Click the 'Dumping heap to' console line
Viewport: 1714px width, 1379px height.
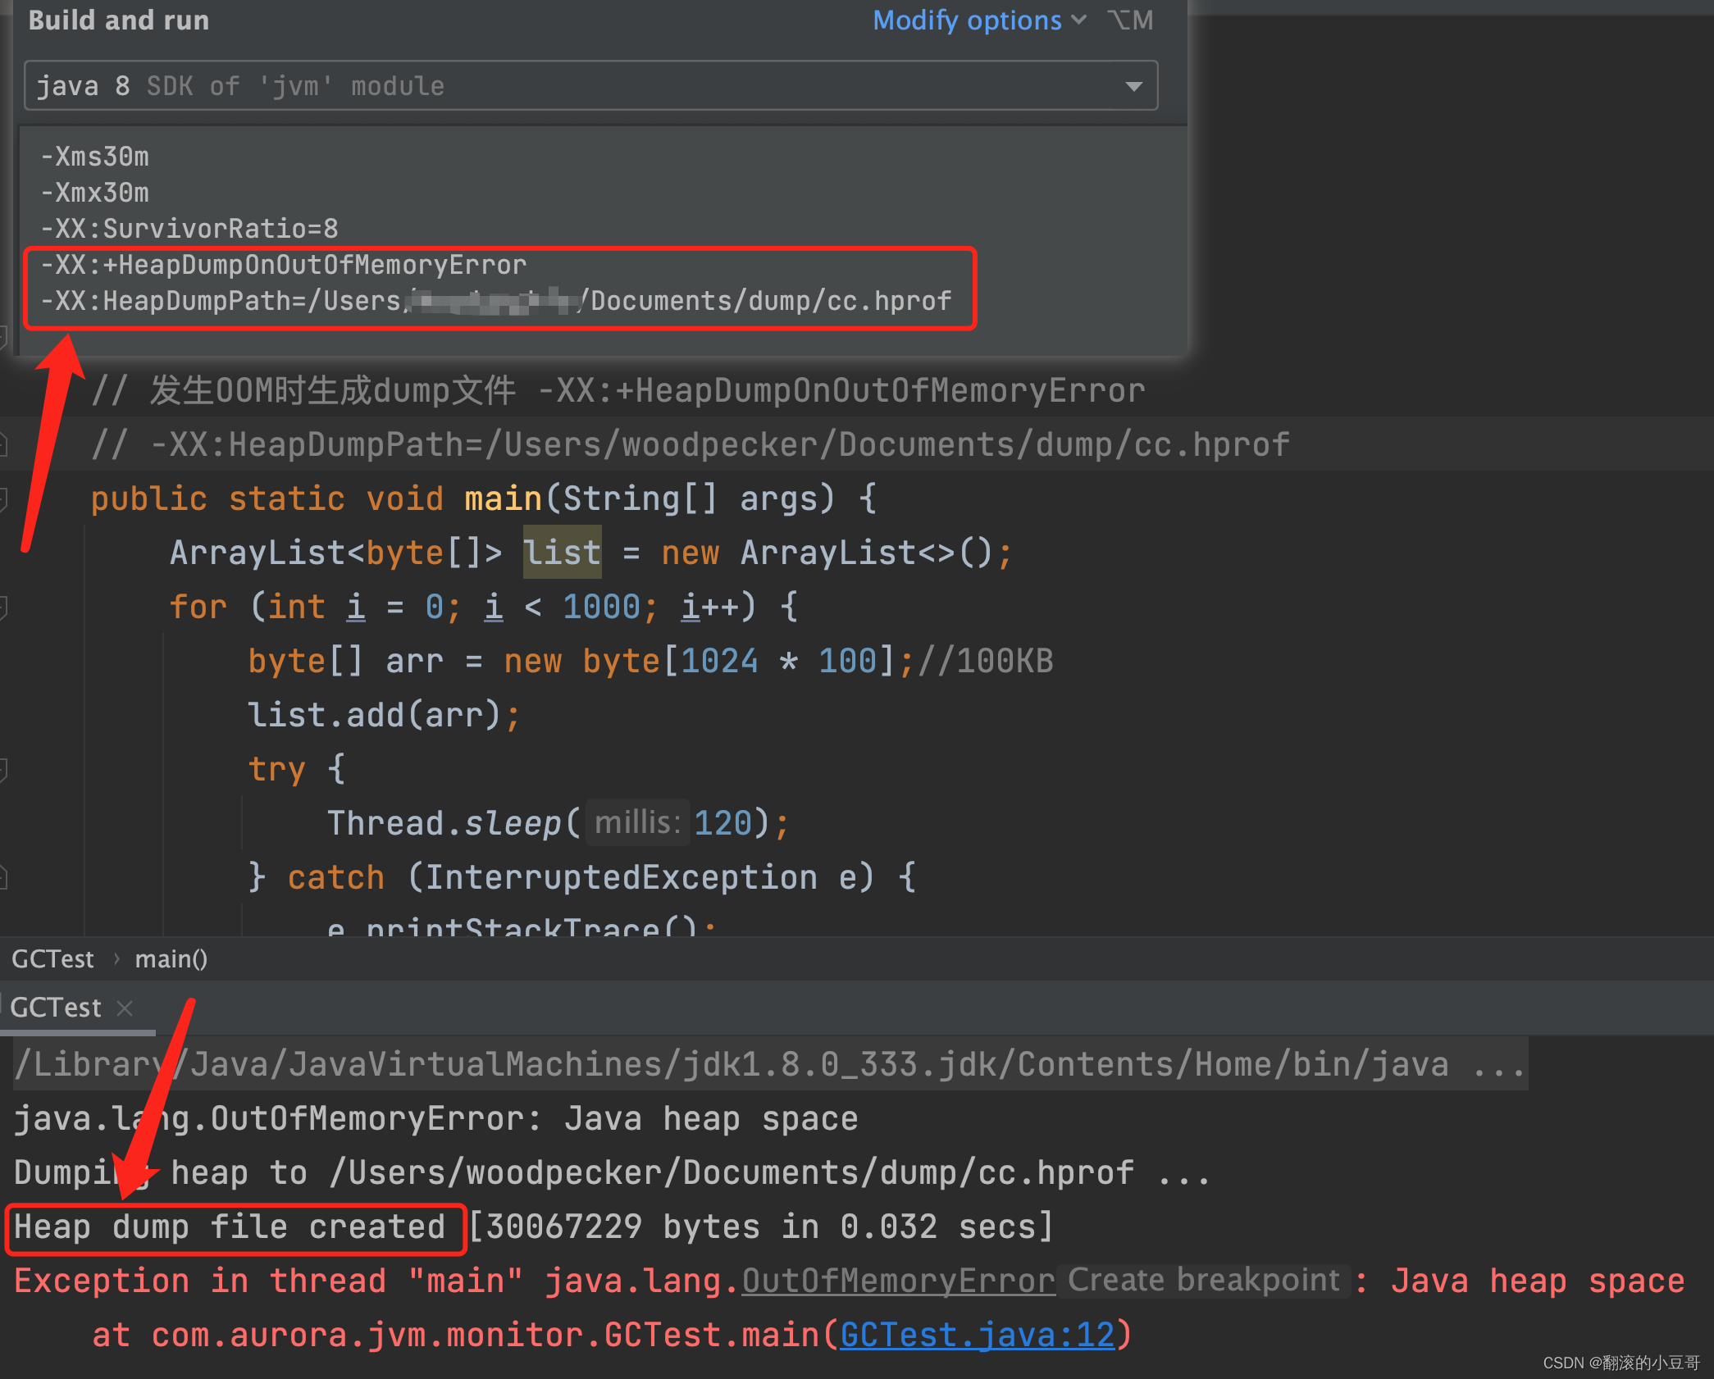(x=612, y=1172)
